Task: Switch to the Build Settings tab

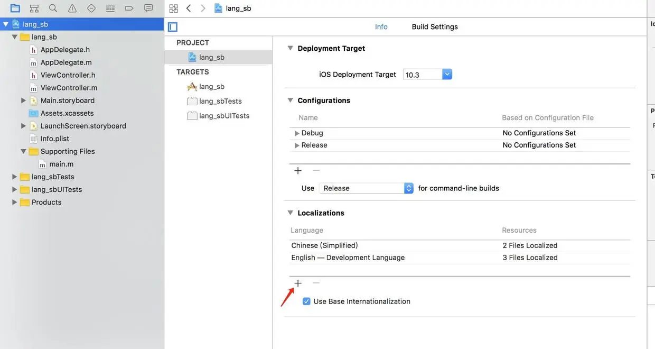Action: [x=435, y=26]
